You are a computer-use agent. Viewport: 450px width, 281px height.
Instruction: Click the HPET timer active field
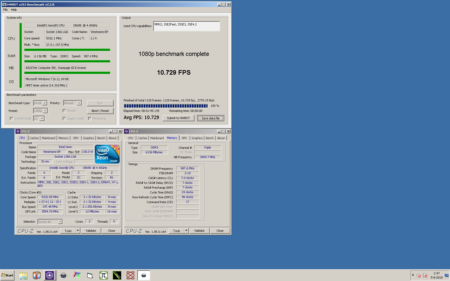click(46, 85)
